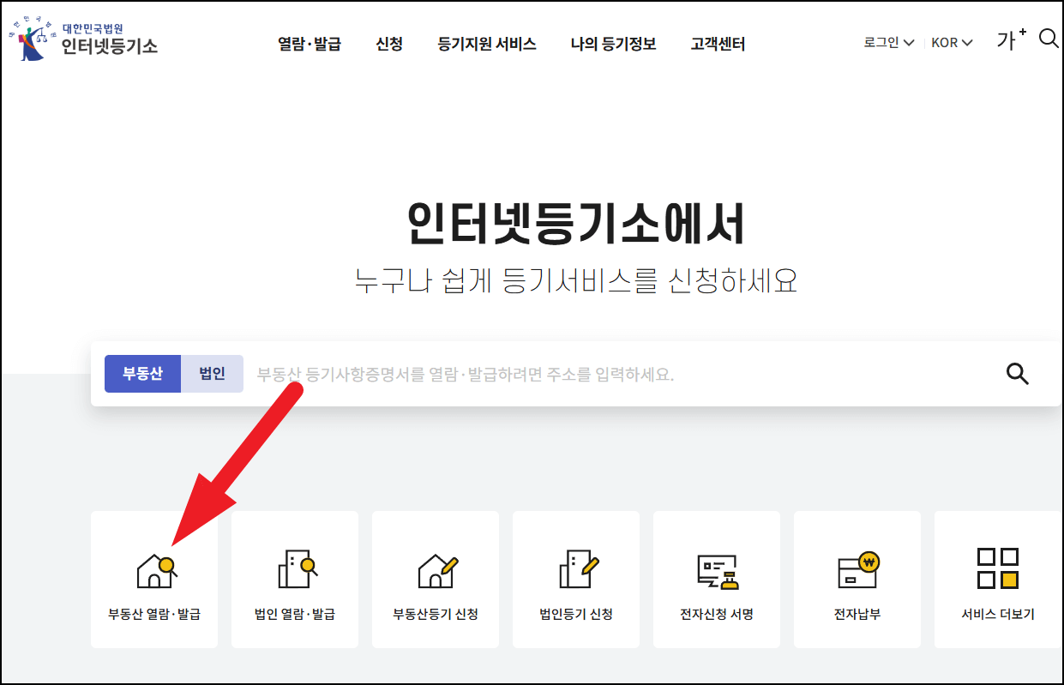Click the 전자납부 label

coord(857,614)
